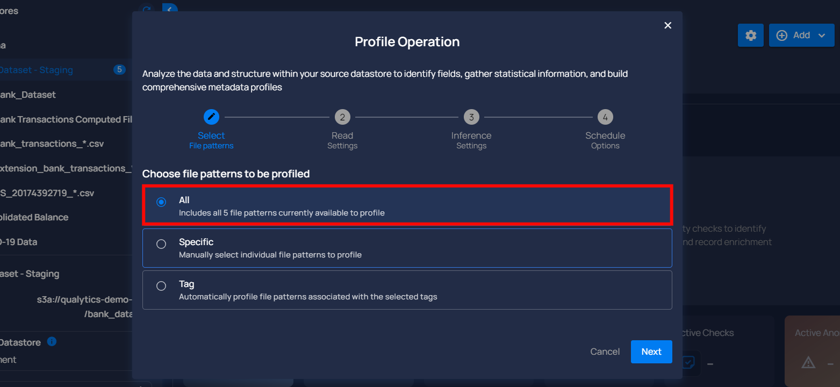Click the refresh icon above the sidebar
Viewport: 840px width, 387px height.
[x=146, y=10]
